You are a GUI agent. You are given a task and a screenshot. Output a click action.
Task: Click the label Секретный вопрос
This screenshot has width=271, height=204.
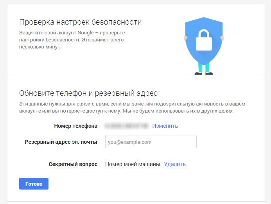(73, 164)
